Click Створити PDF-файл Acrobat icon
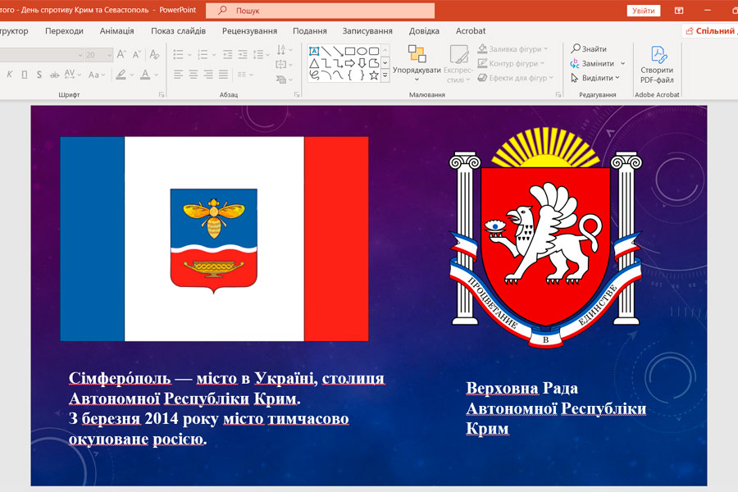Image resolution: width=738 pixels, height=492 pixels. (x=658, y=56)
